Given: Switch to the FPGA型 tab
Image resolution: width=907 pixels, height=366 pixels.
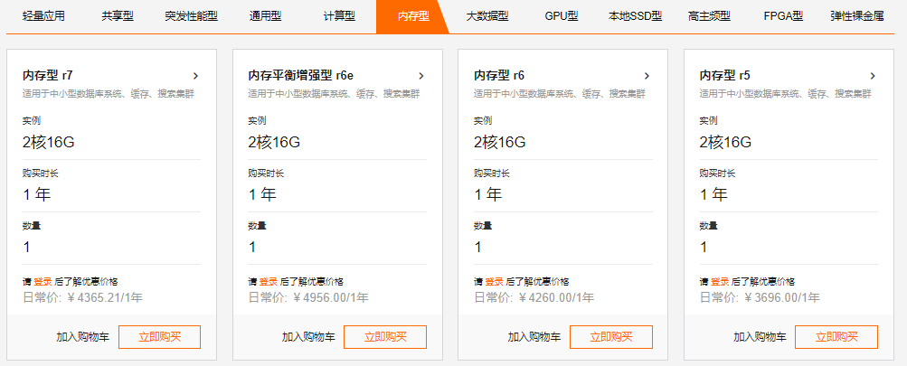Looking at the screenshot, I should pyautogui.click(x=783, y=16).
